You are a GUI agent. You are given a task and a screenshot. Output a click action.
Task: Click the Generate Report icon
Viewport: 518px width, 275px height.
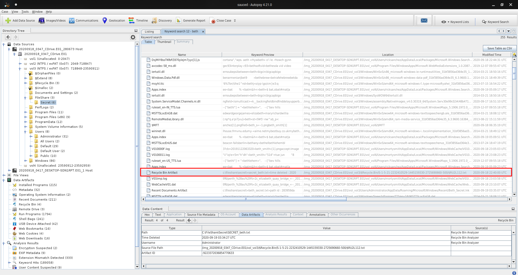click(x=179, y=20)
